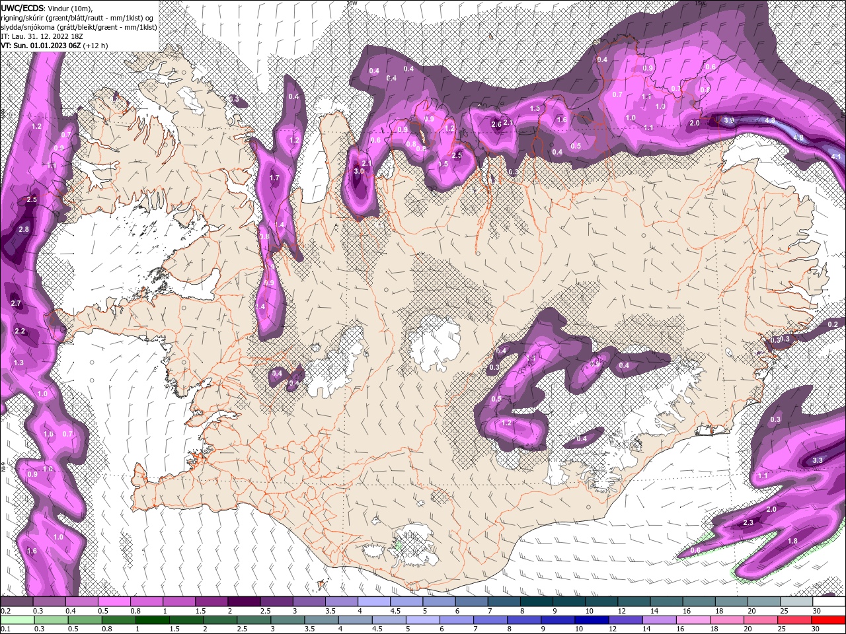Click the 4.3 precipitation value label
This screenshot has height=634, width=846.
tap(770, 121)
